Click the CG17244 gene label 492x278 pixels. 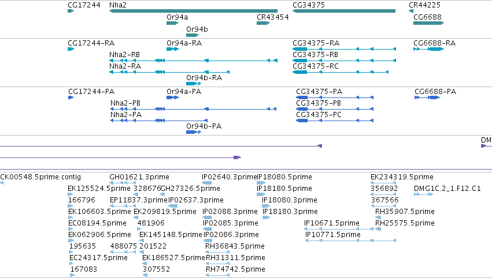(84, 5)
